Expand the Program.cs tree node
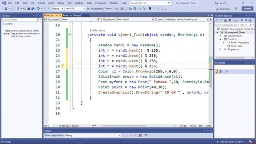 [220, 49]
